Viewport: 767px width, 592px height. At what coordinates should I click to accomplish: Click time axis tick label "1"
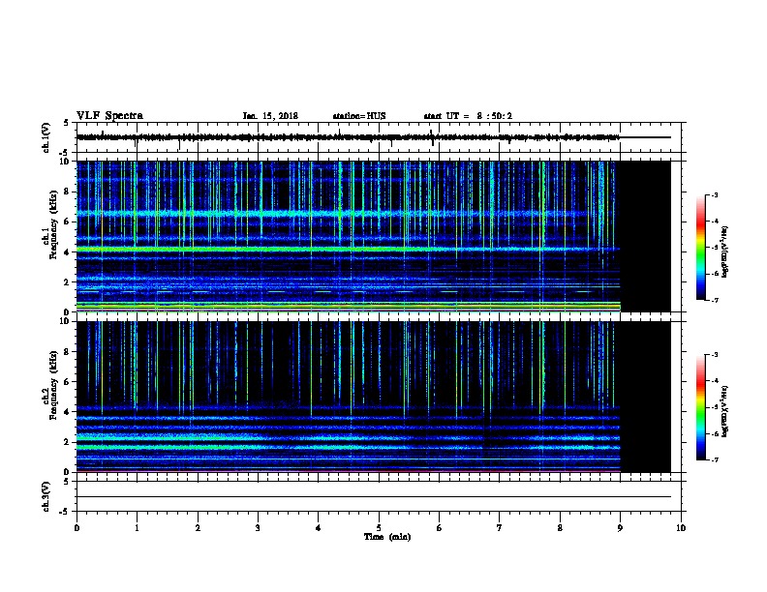[x=137, y=527]
